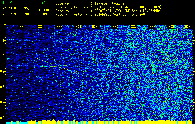Select the location Ogaki, Gifu, JAPAN coordinates
This screenshot has width=195, height=124.
128,7
